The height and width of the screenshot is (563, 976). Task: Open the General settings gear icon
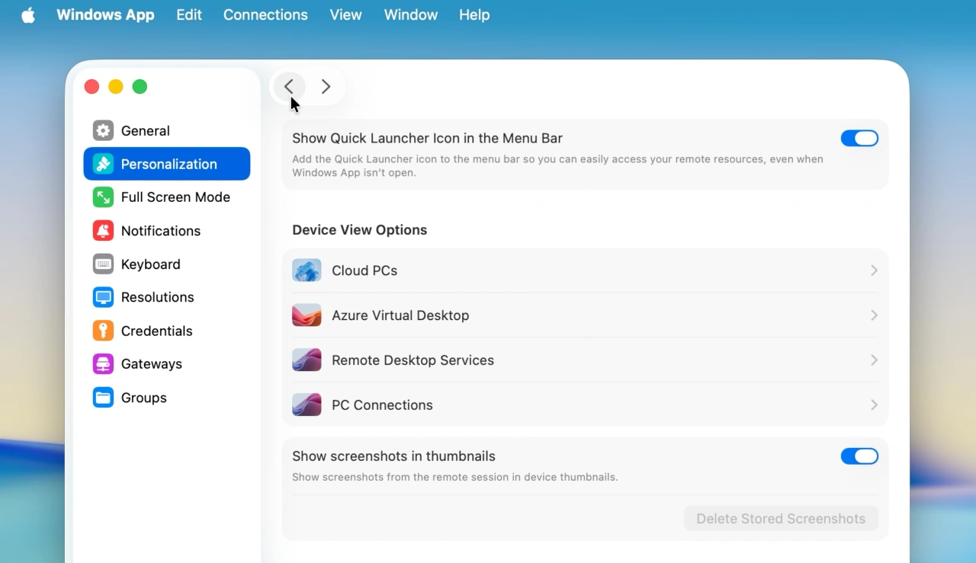[x=103, y=131]
